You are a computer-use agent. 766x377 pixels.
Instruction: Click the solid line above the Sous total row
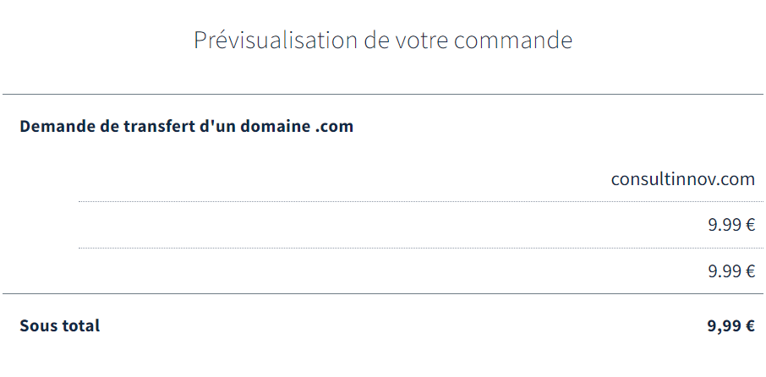tap(383, 294)
